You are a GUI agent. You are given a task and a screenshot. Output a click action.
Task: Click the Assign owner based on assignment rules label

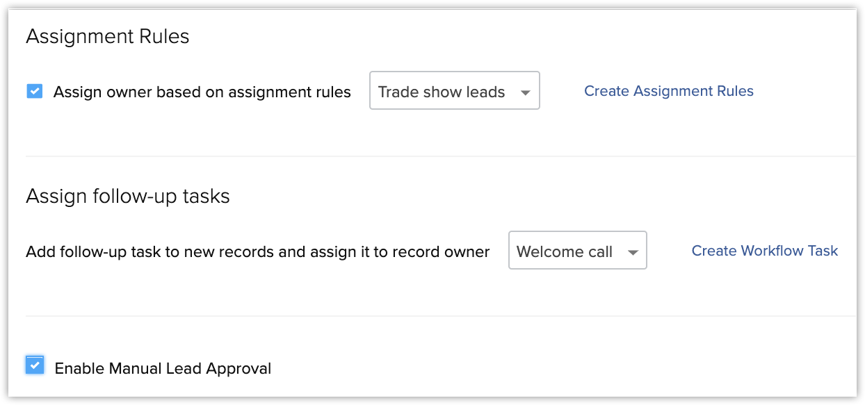coord(202,92)
